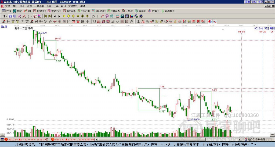Click the 老子十二宫结构 chart label
Image resolution: width=275 pixels, height=147 pixels.
(24, 28)
